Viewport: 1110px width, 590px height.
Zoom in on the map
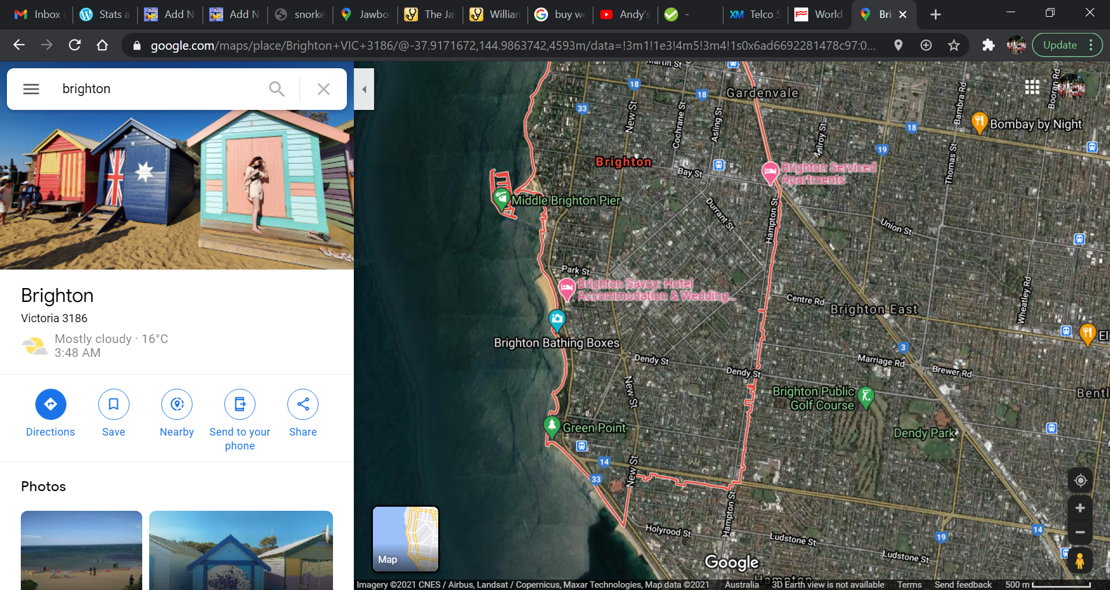tap(1079, 508)
